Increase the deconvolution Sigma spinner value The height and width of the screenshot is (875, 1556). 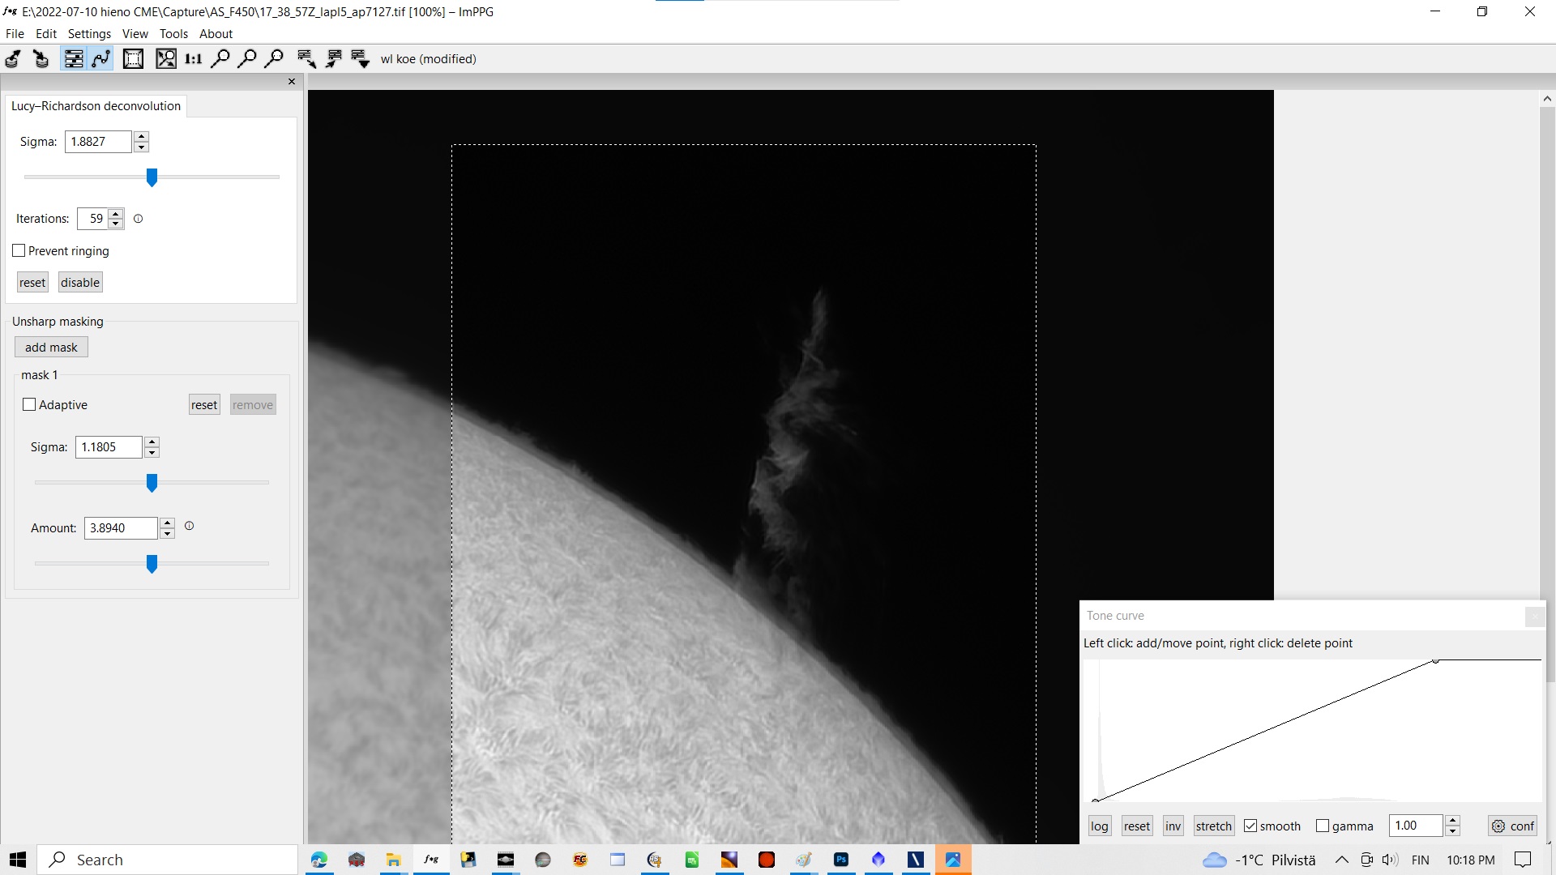(x=142, y=136)
